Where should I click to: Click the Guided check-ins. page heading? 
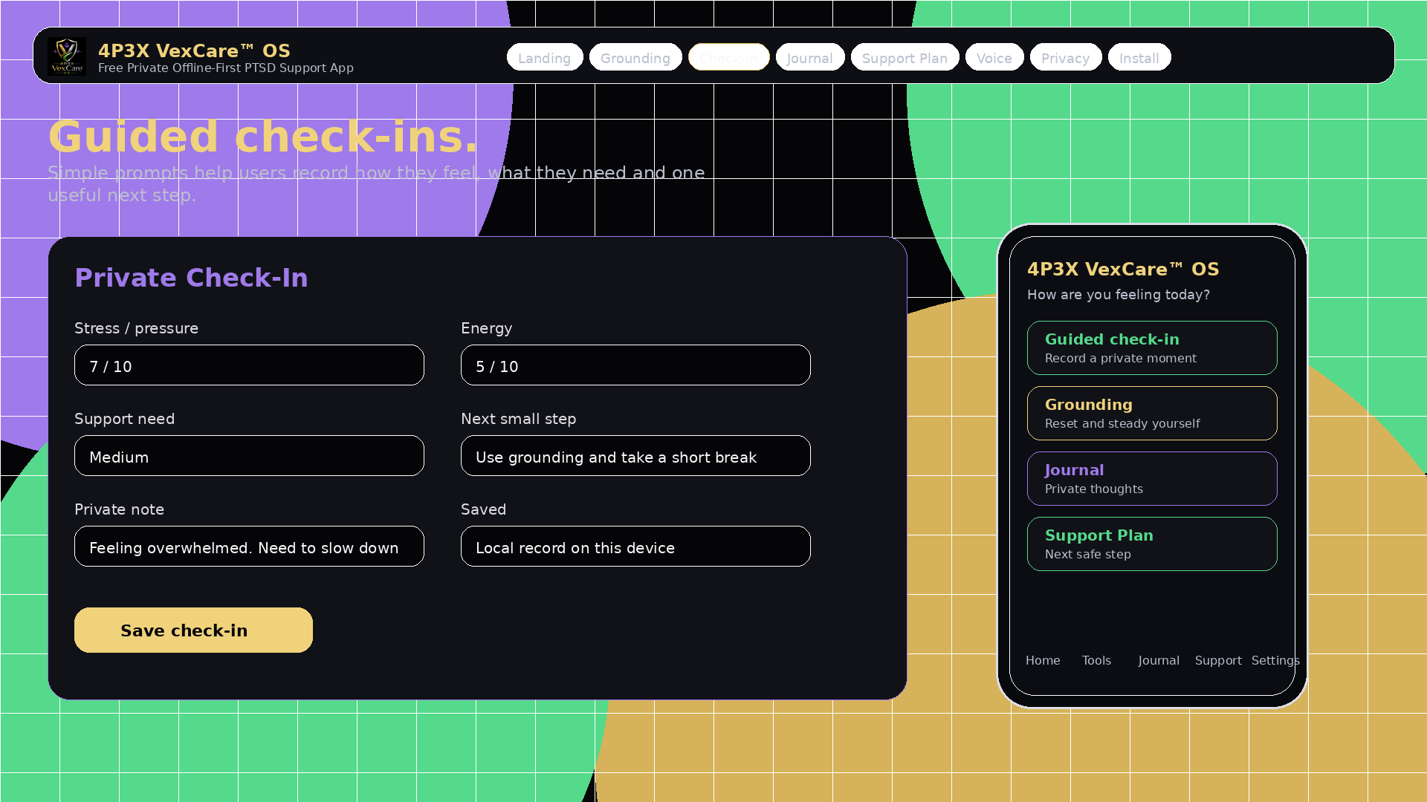click(x=263, y=137)
